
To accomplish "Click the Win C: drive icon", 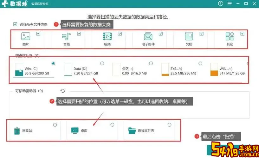I will (19, 70).
